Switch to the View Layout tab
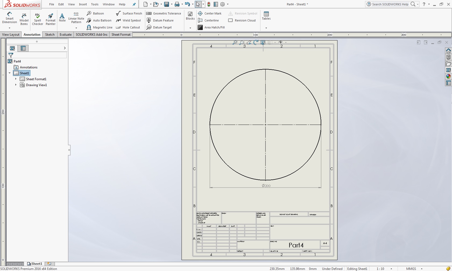Viewport: 452px width, 271px height. (x=11, y=35)
